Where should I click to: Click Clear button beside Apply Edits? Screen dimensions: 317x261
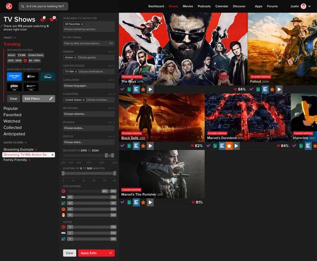(70, 253)
